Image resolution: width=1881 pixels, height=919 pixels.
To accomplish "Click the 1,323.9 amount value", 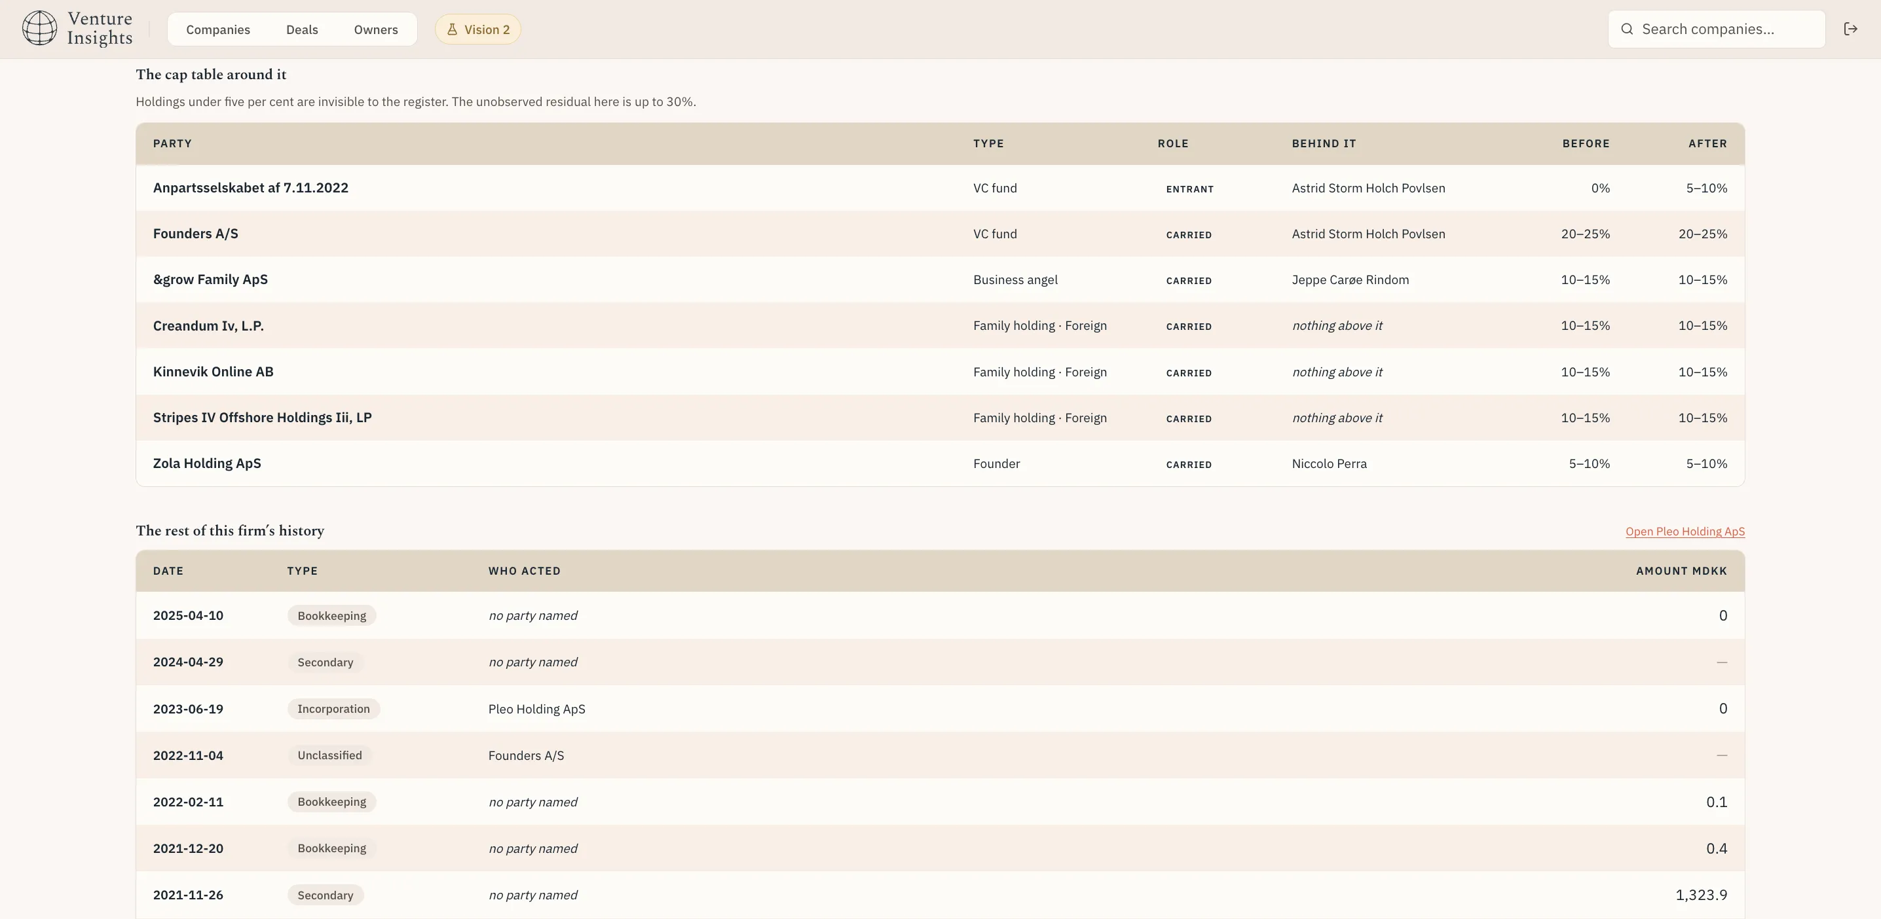I will click(1701, 895).
